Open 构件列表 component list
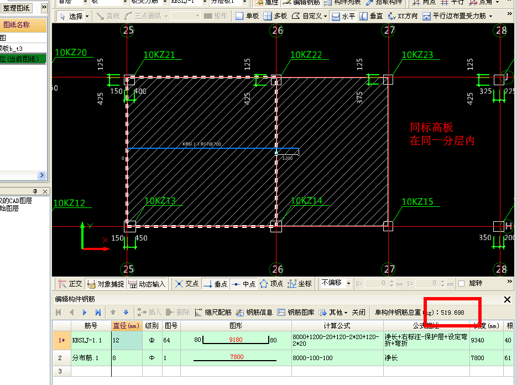 [x=342, y=3]
